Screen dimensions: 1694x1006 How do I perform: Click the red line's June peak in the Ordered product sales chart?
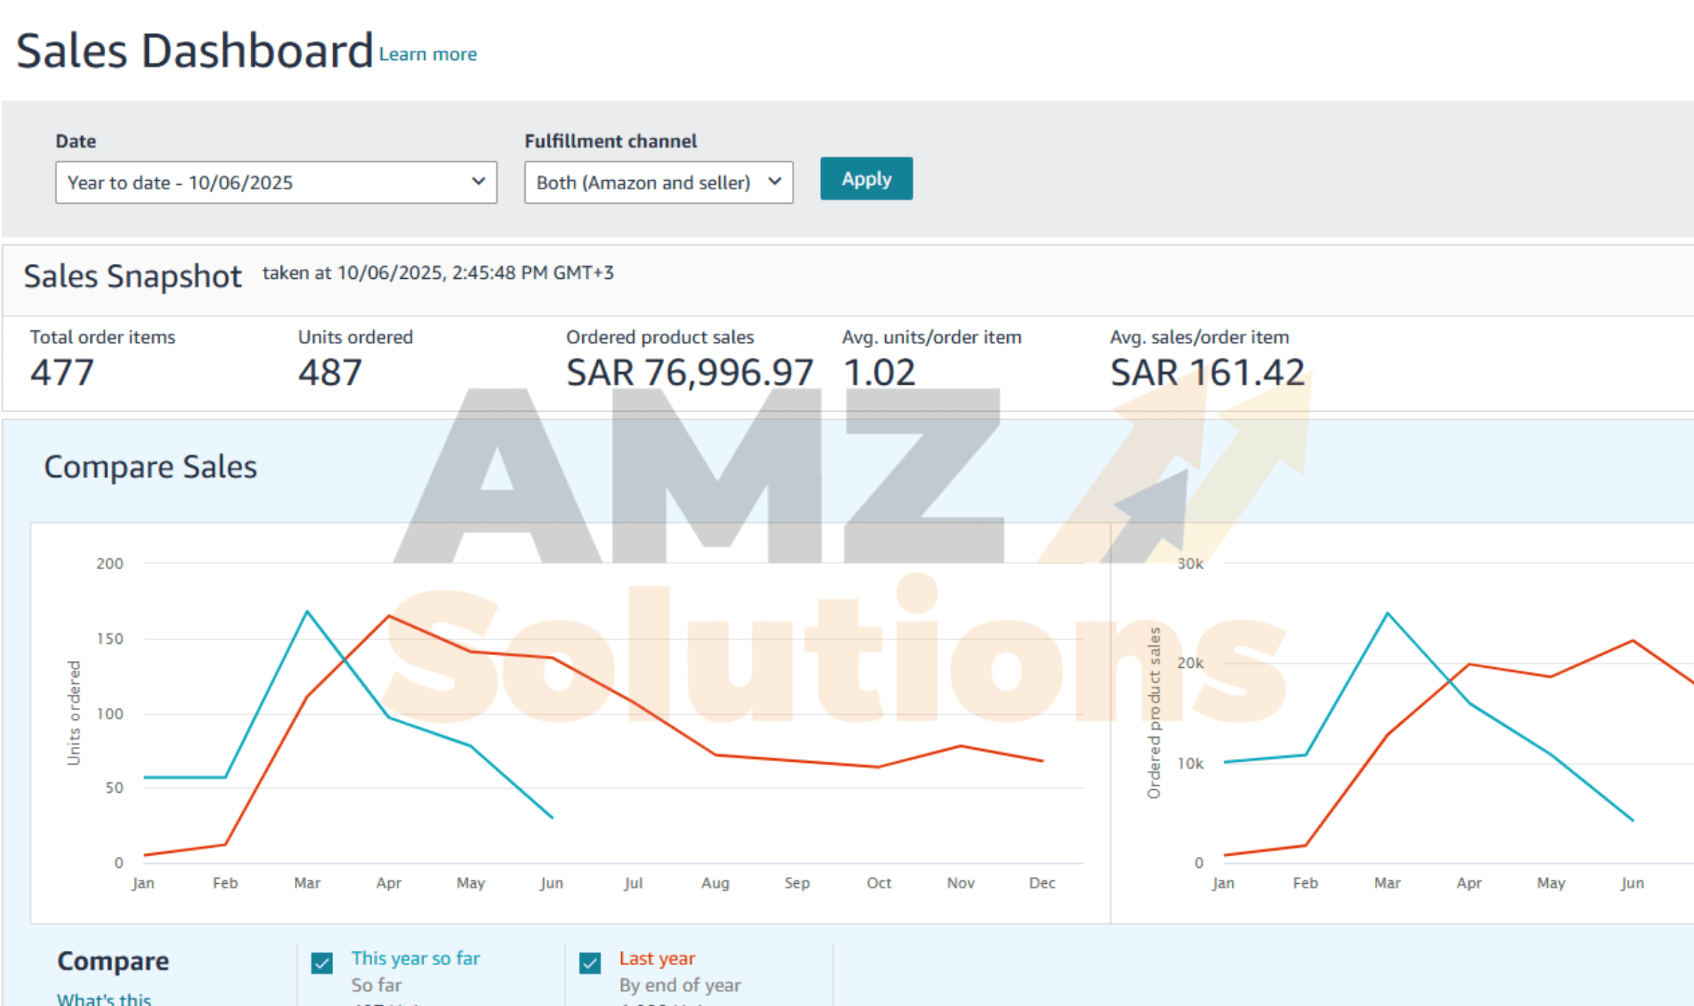point(1633,640)
